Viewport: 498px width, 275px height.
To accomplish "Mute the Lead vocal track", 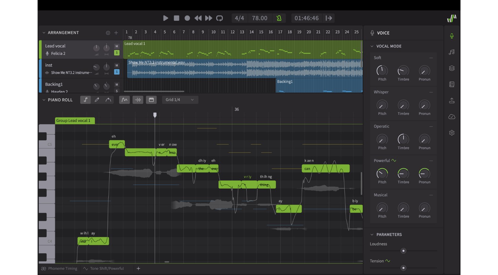I will point(116,47).
